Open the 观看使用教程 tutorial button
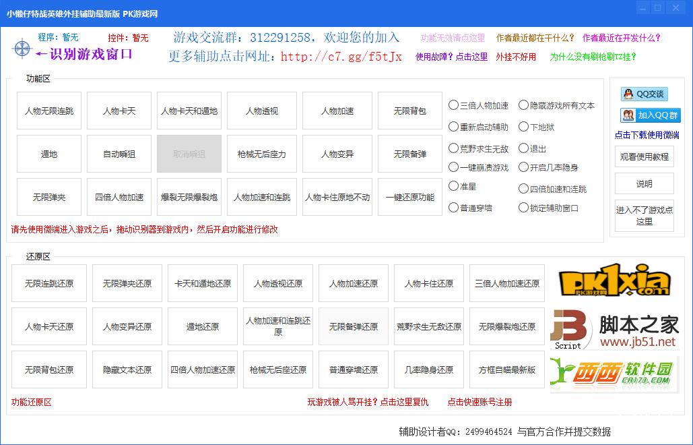693x445 pixels. point(644,156)
